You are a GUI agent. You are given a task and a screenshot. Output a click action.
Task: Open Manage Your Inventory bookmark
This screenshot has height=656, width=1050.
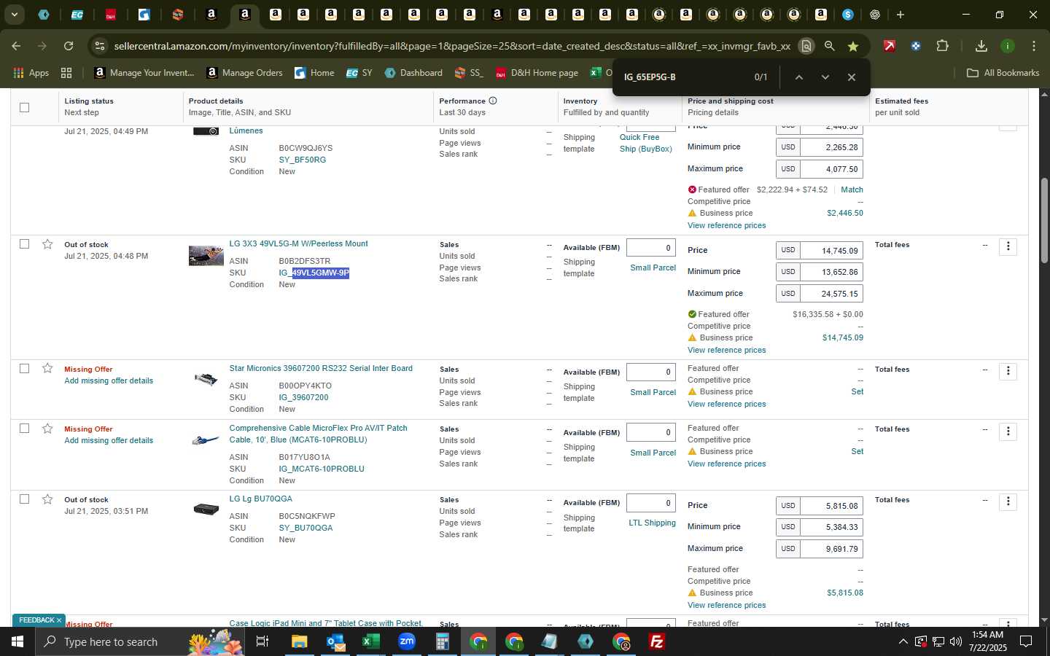pyautogui.click(x=144, y=73)
